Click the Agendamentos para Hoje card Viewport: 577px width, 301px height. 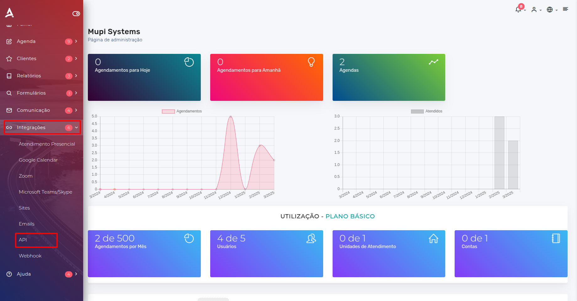tap(144, 77)
